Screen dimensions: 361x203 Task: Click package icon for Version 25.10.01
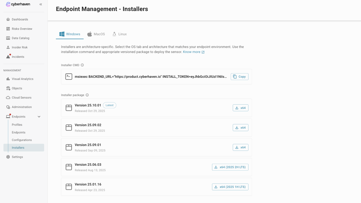click(69, 108)
